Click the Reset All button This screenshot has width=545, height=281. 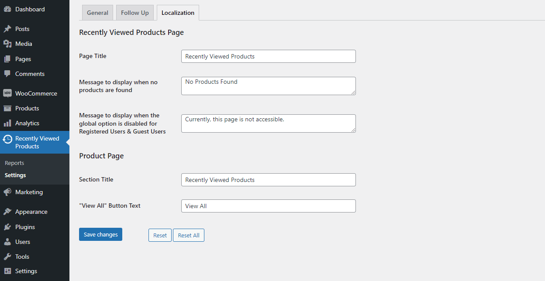[188, 235]
